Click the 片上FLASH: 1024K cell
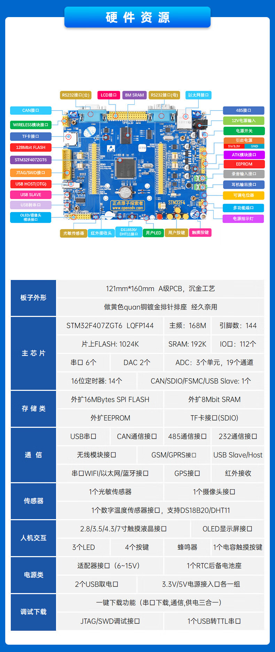This screenshot has height=652, width=275. pos(110,344)
